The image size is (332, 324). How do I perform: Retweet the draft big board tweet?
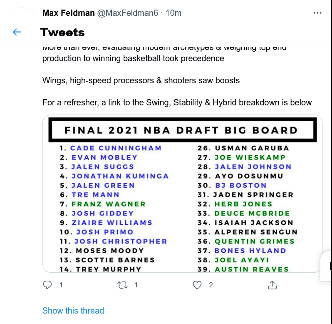[x=122, y=285]
